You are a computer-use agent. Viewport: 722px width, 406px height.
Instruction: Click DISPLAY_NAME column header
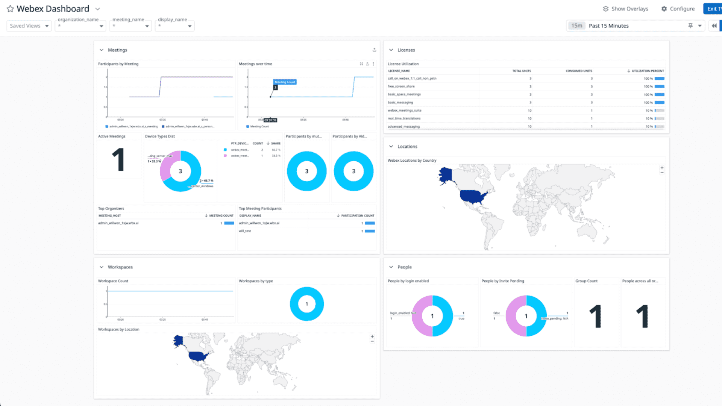point(250,216)
